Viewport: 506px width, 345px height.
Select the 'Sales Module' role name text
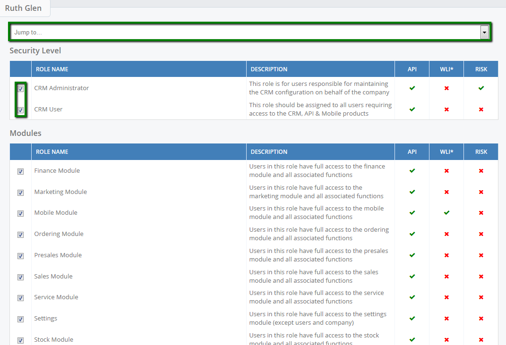53,276
